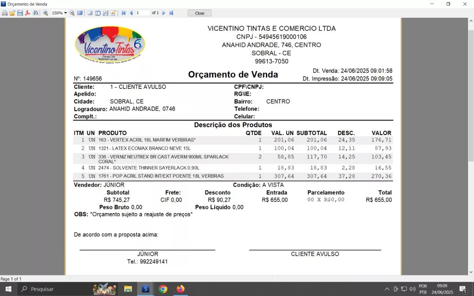
Task: Show the page thumbnails panel
Action: pos(98,13)
